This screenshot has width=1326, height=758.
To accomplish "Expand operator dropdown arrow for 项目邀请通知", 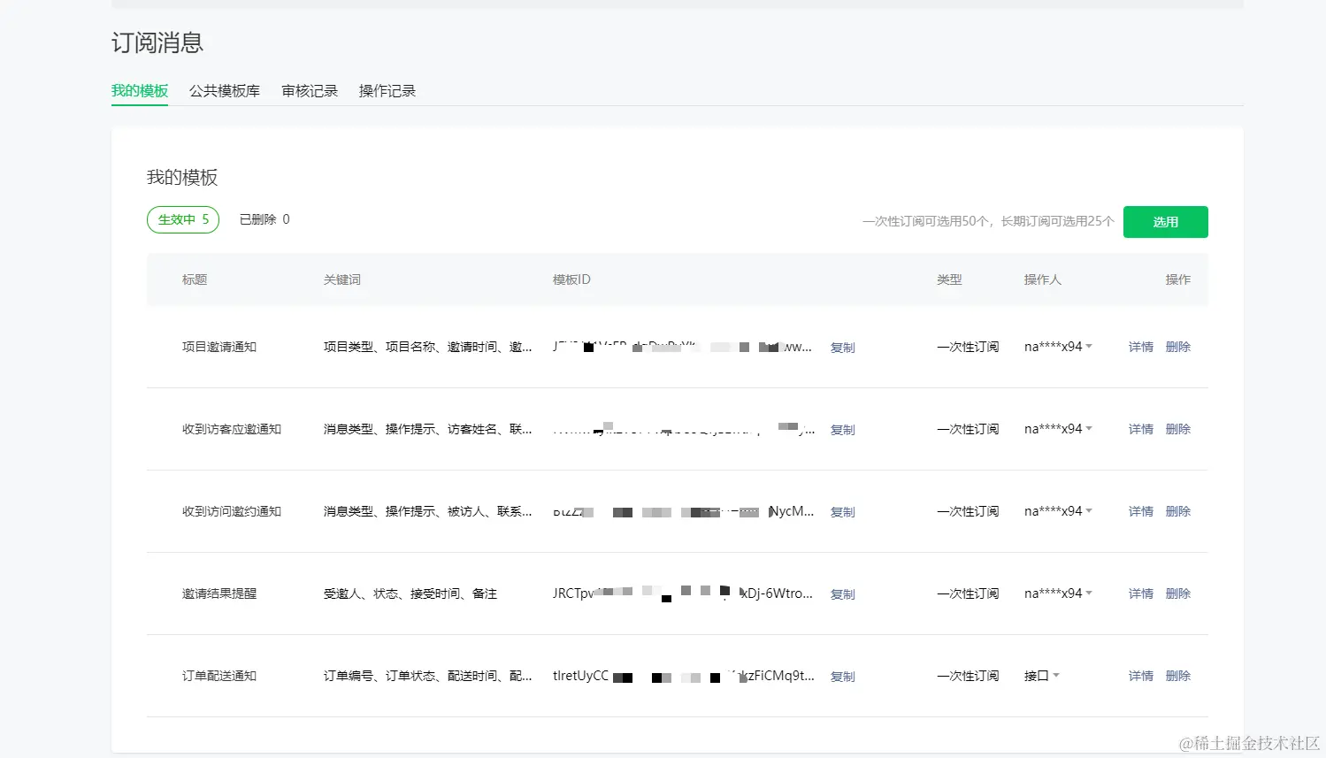I will click(x=1089, y=347).
